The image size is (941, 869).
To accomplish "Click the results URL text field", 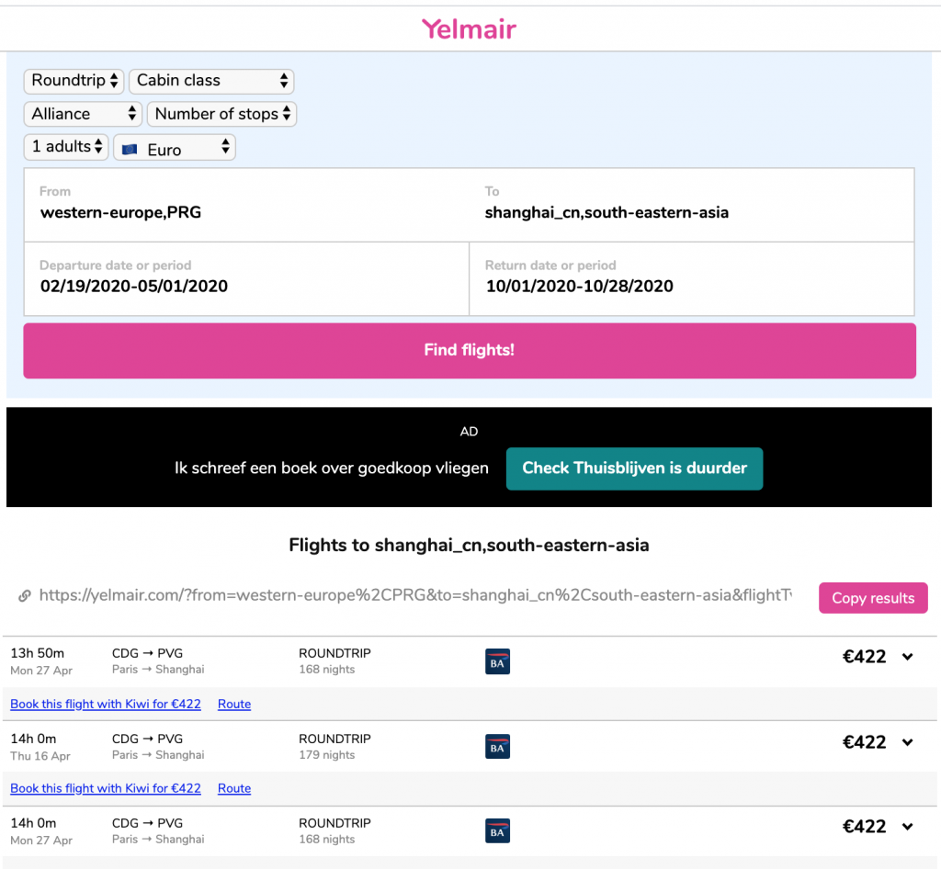I will coord(415,595).
